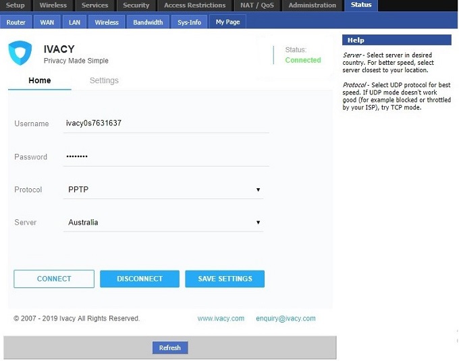
Task: Switch to Ivacy Home tab
Action: click(40, 80)
